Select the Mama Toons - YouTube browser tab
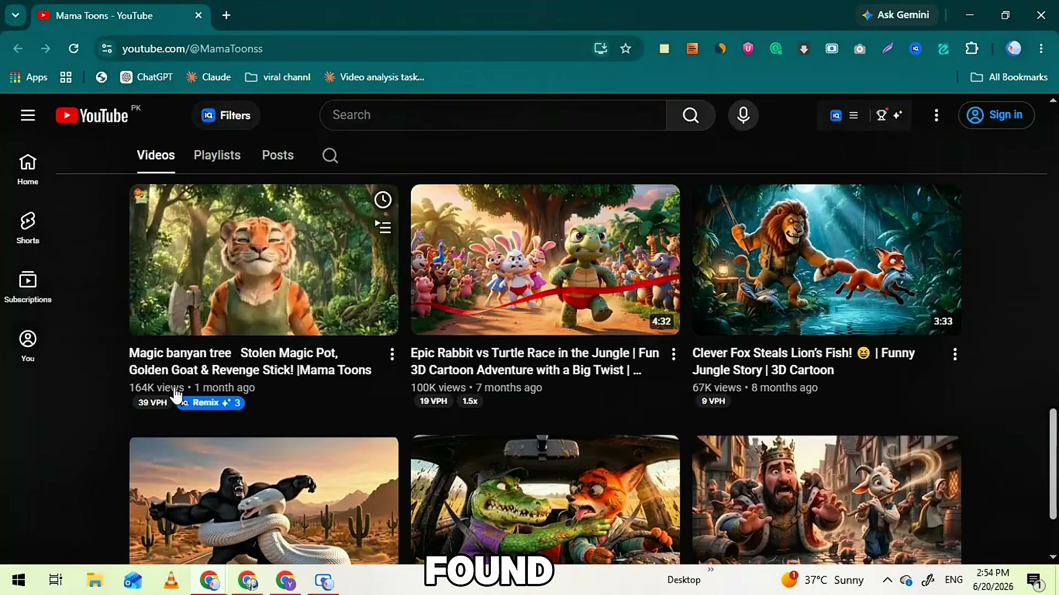1059x595 pixels. 120,15
